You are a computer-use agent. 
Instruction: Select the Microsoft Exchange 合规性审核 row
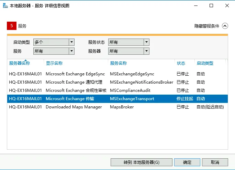pos(117,91)
